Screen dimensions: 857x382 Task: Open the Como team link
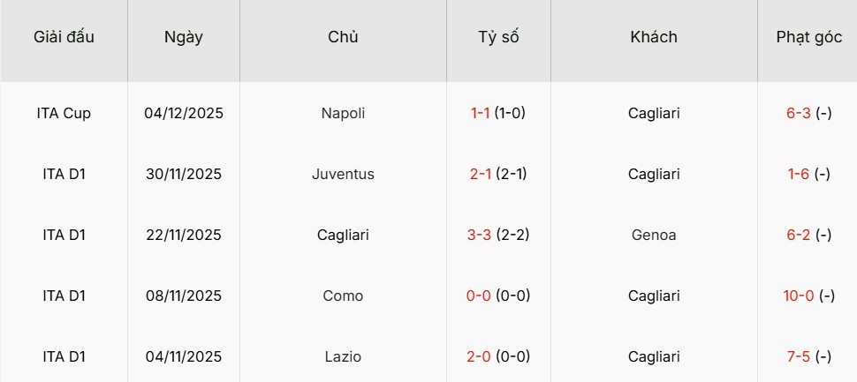click(x=343, y=296)
